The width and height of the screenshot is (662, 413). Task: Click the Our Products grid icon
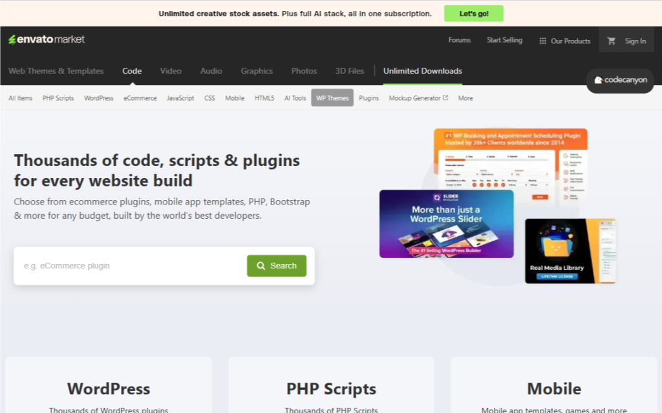(542, 41)
